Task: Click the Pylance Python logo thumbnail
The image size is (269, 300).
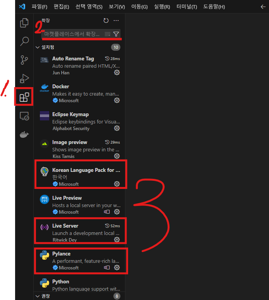Action: point(45,255)
